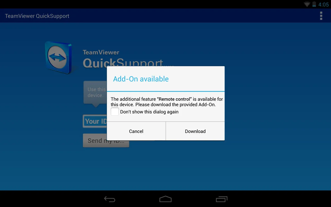The width and height of the screenshot is (331, 207).
Task: Open the recent apps switcher
Action: pos(221,199)
